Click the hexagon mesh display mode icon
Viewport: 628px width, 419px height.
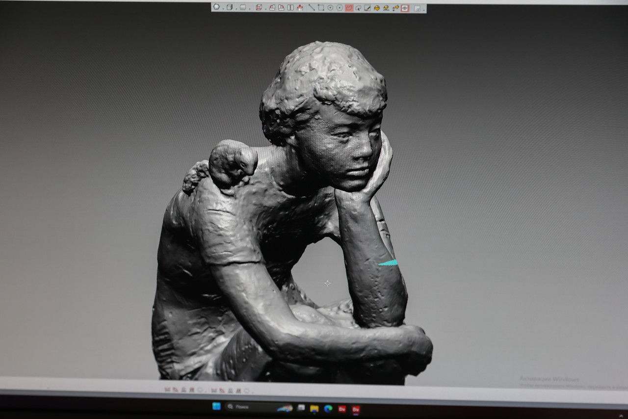216,7
